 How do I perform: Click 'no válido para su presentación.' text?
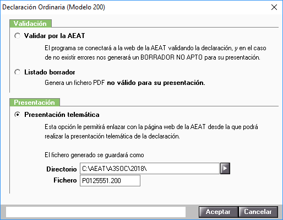pyautogui.click(x=156, y=83)
